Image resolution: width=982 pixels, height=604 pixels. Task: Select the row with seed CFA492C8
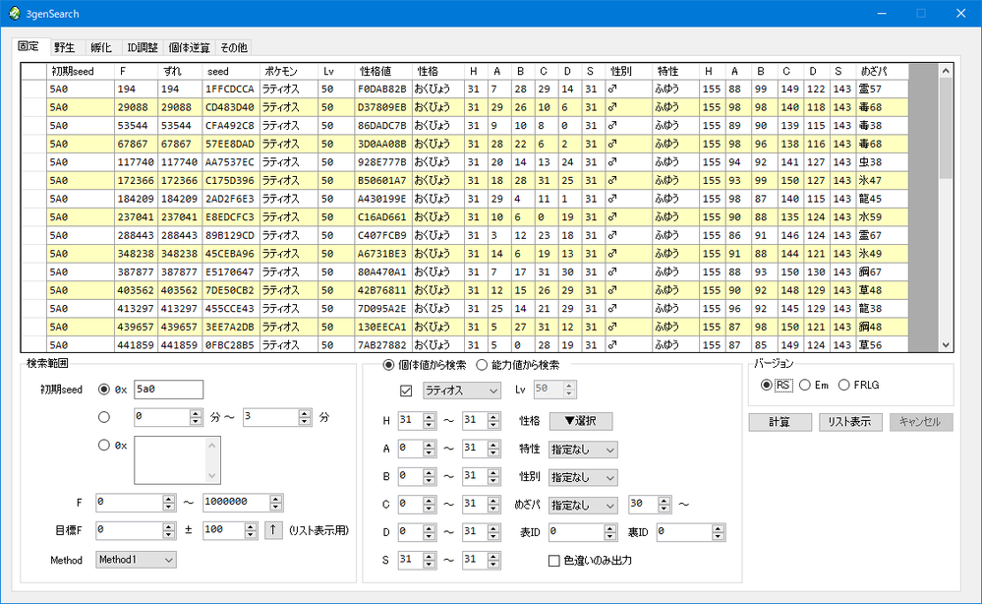[x=465, y=125]
